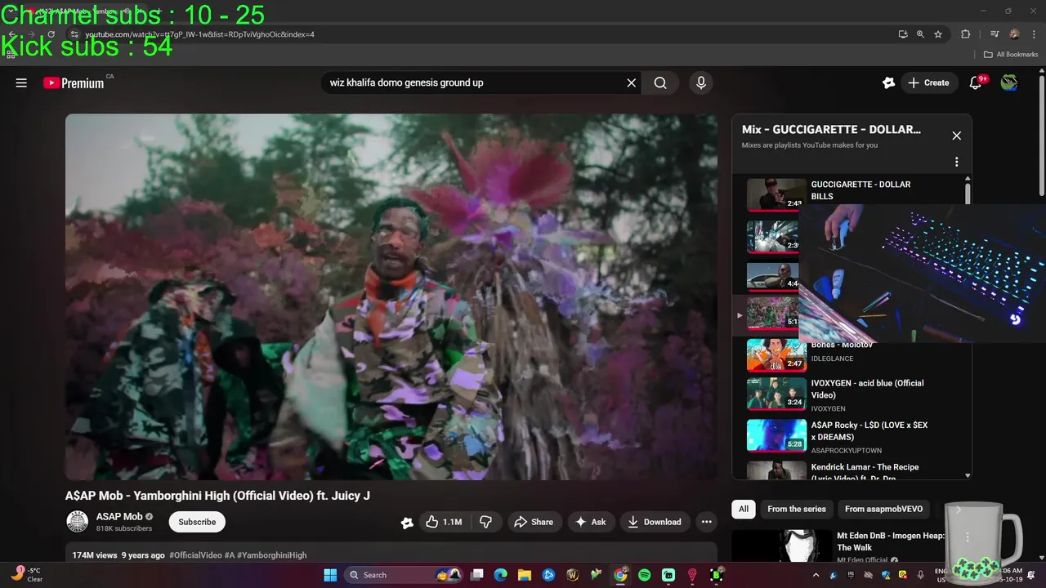This screenshot has width=1046, height=588.
Task: Open the ASAP Mob channel avatar
Action: click(77, 521)
